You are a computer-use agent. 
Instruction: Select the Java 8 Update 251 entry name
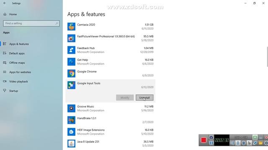pos(88,142)
